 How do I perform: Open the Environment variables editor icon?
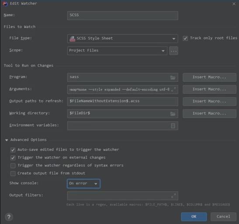point(173,126)
